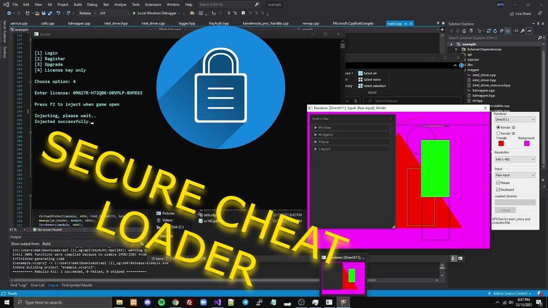Expand the Widgets section in Overview
This screenshot has height=308, width=548.
(x=351, y=135)
